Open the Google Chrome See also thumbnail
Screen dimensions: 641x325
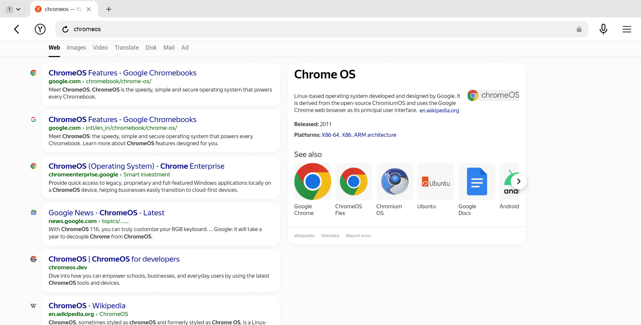click(x=313, y=181)
